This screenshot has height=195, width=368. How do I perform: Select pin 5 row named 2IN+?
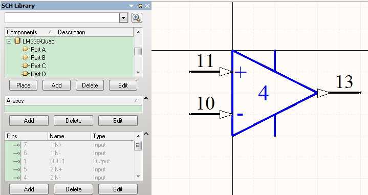pyautogui.click(x=70, y=169)
